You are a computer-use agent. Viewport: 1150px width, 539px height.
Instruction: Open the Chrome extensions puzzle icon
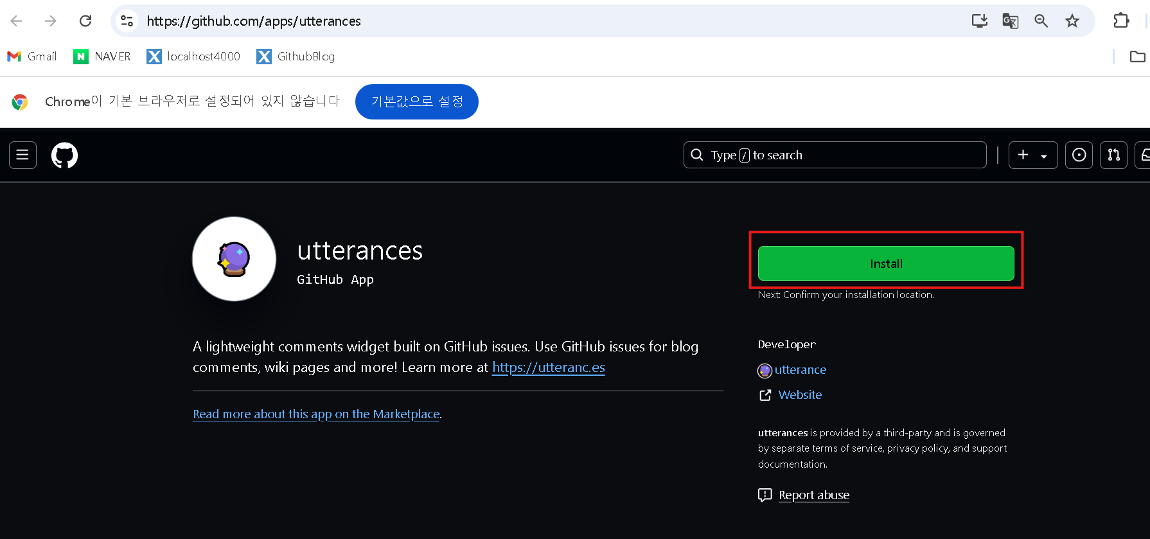click(1121, 21)
